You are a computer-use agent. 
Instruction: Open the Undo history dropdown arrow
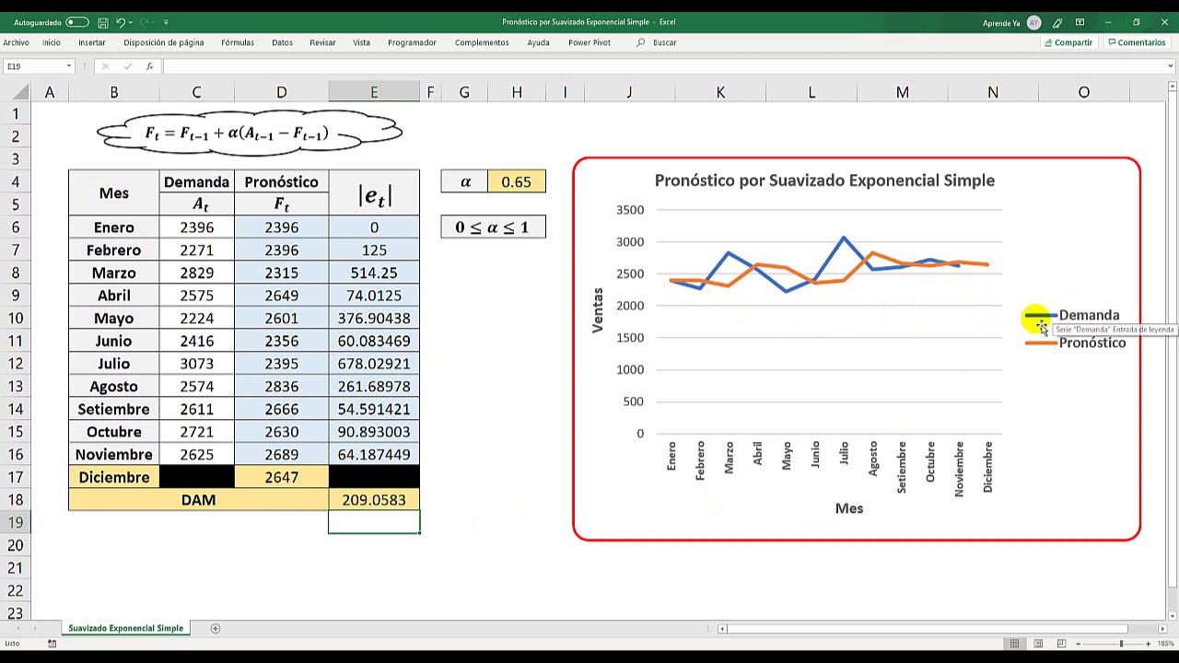[x=130, y=22]
